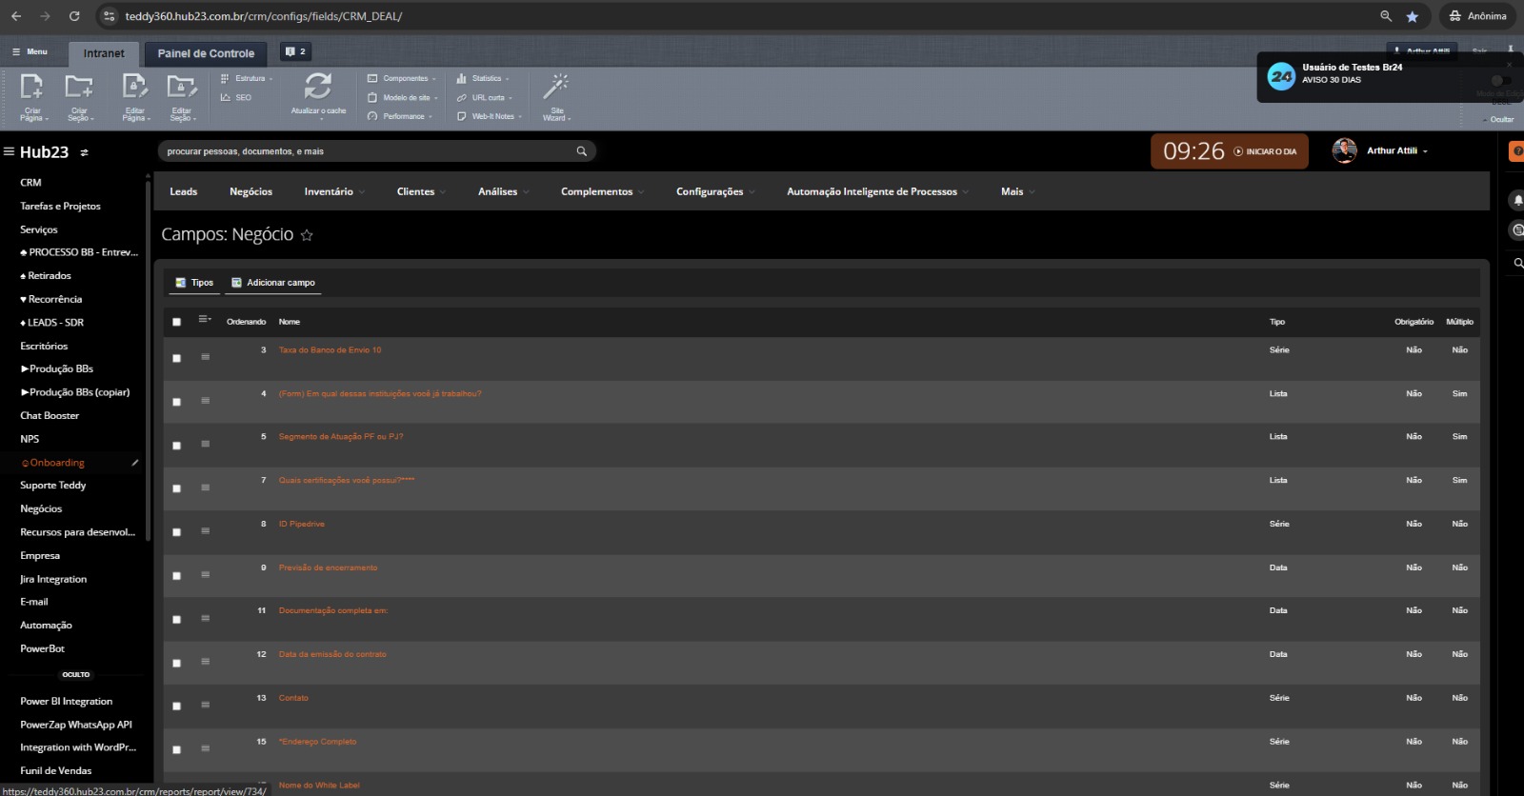1524x796 pixels.
Task: Open the Negócios menu item
Action: [251, 192]
